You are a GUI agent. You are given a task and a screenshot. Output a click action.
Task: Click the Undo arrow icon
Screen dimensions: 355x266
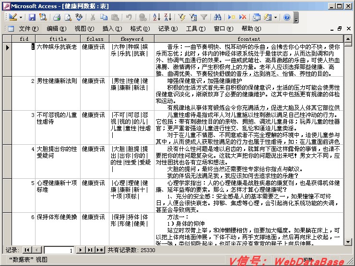[129, 17]
